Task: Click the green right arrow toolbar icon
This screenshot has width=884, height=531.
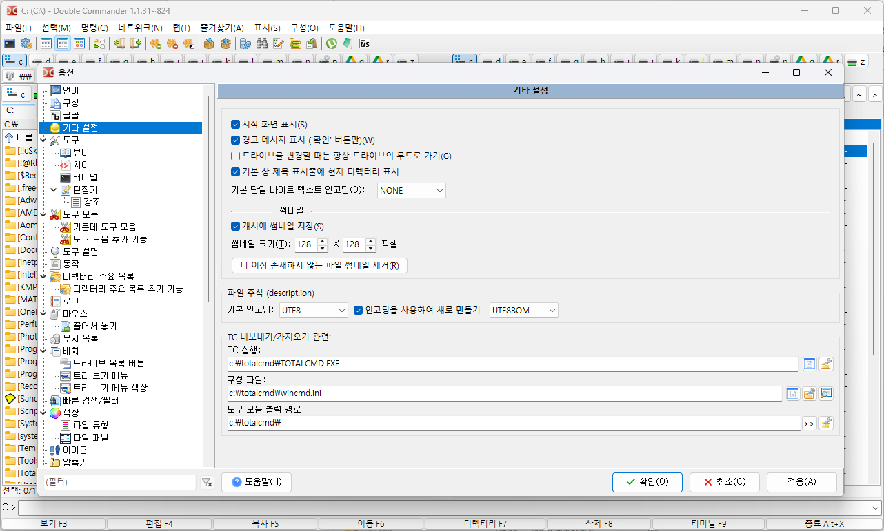Action: [136, 43]
